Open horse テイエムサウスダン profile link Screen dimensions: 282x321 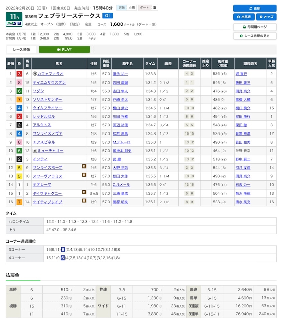tap(49, 83)
